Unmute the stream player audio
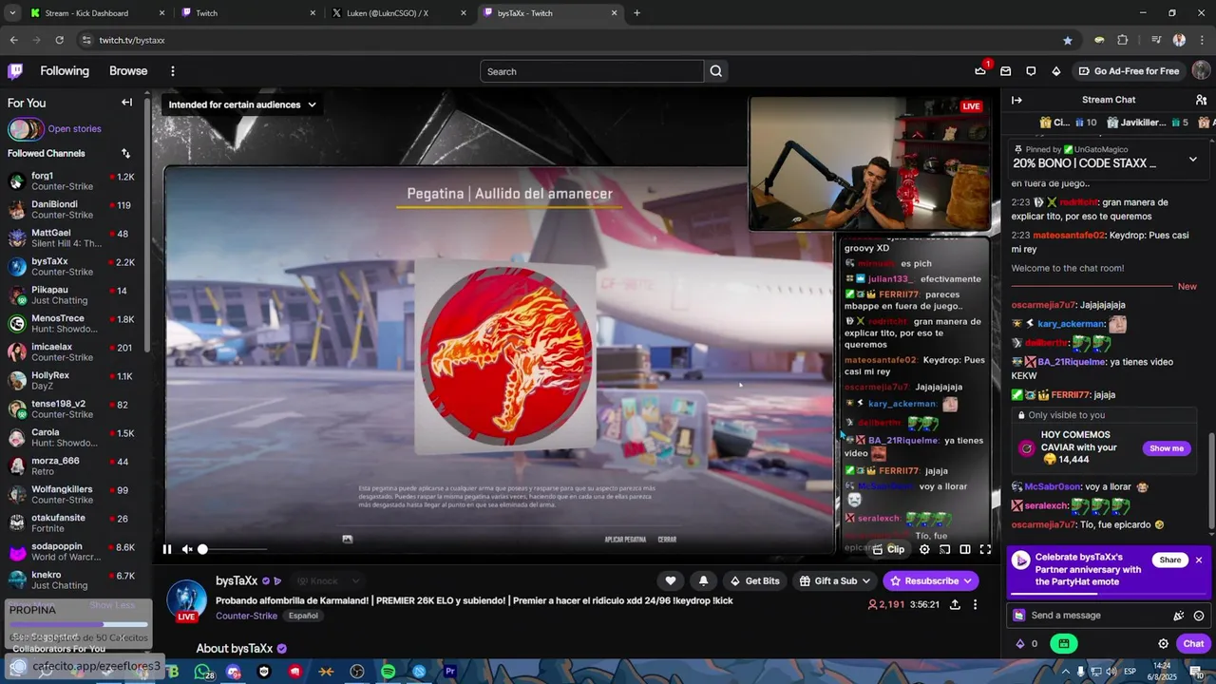Viewport: 1216px width, 684px height. tap(187, 549)
